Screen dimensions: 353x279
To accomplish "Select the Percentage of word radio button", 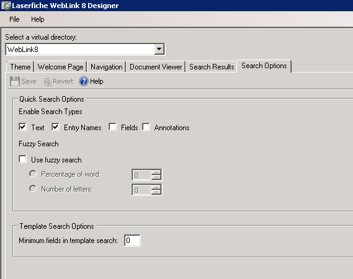I will tap(33, 174).
